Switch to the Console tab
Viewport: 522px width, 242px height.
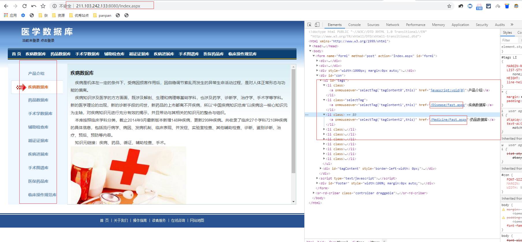point(354,25)
